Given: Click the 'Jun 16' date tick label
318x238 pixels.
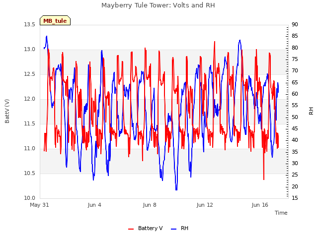Looking at the screenshot, I should point(260,205).
